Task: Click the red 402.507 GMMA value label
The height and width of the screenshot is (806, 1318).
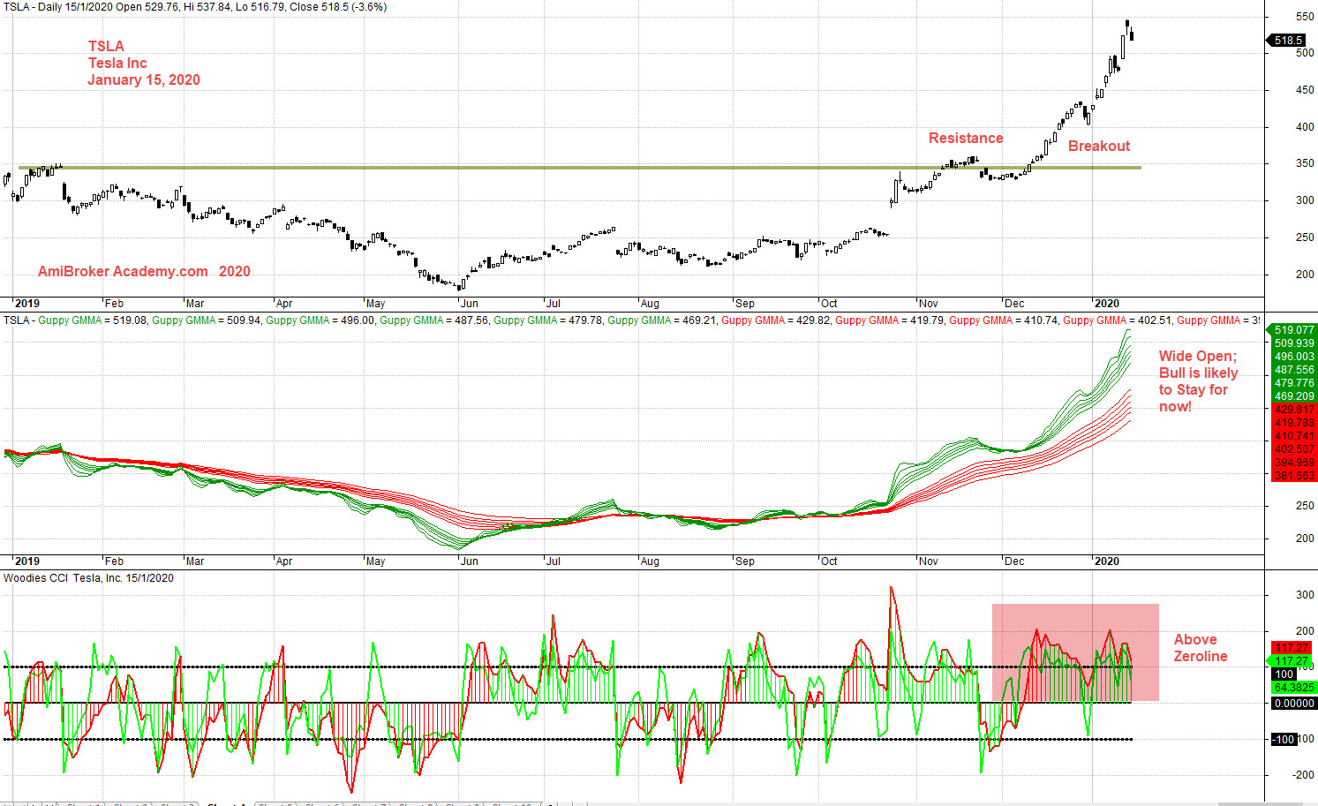Action: tap(1294, 449)
